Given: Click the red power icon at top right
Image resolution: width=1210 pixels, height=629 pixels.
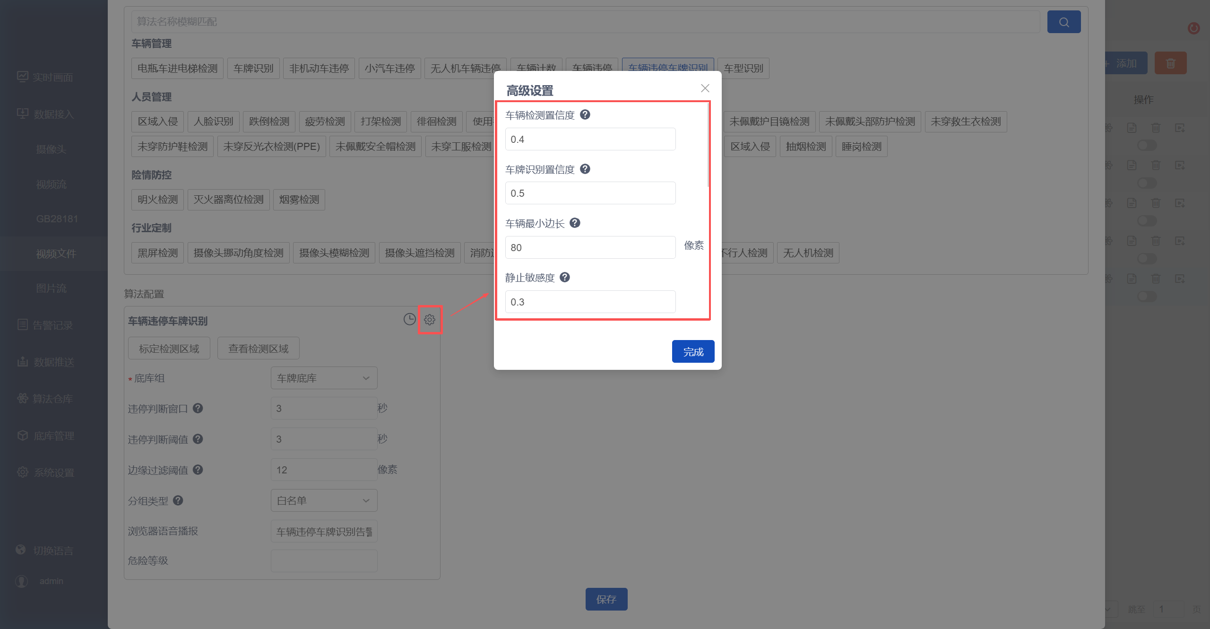Looking at the screenshot, I should click(x=1193, y=28).
